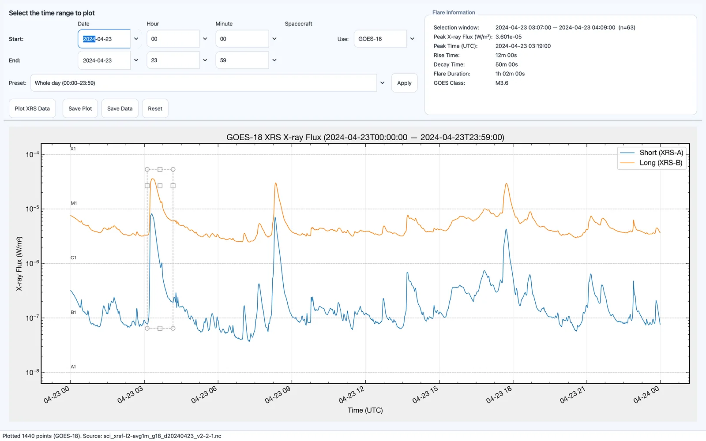The image size is (706, 441).
Task: Click the Start hour field 00
Action: (173, 39)
